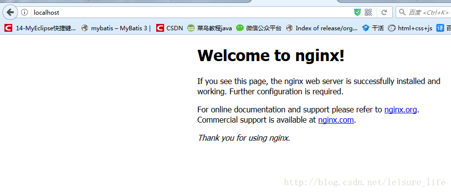Screen dimensions: 451x192
Task: Click globe icon of Index of release bookmark
Action: point(289,28)
